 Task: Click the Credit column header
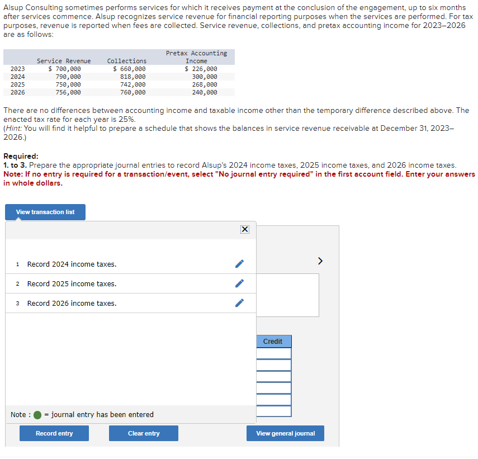click(x=274, y=342)
